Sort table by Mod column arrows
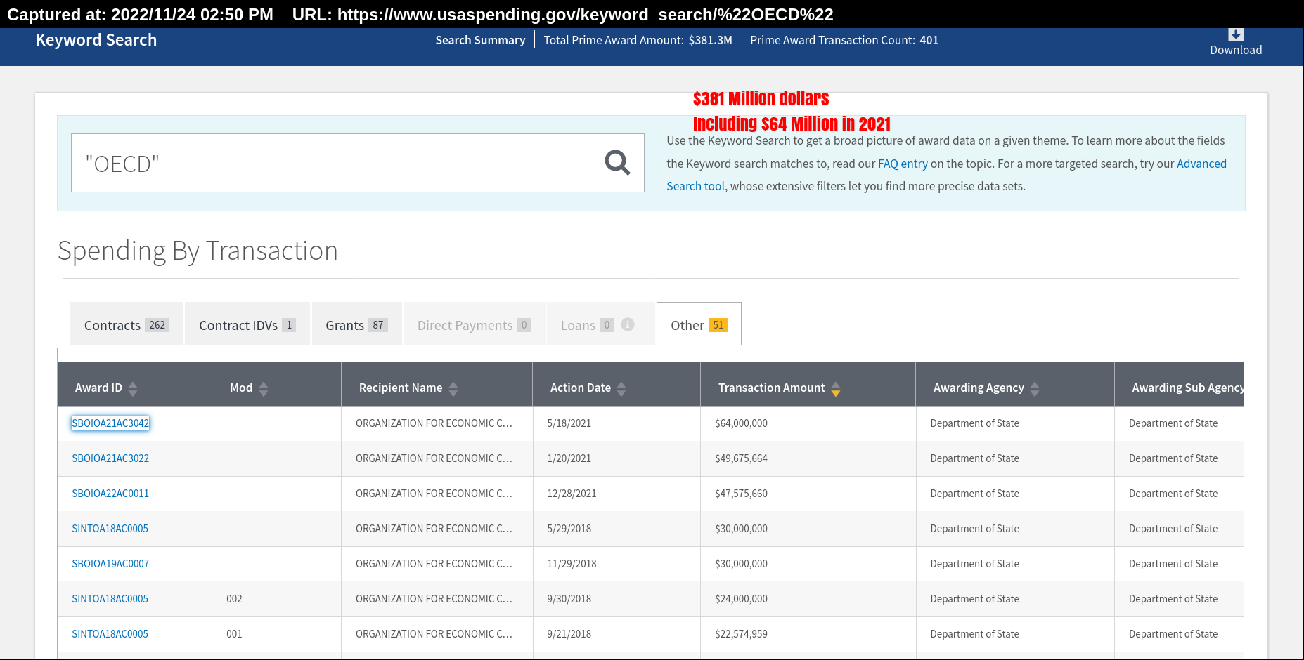The width and height of the screenshot is (1304, 660). point(264,388)
